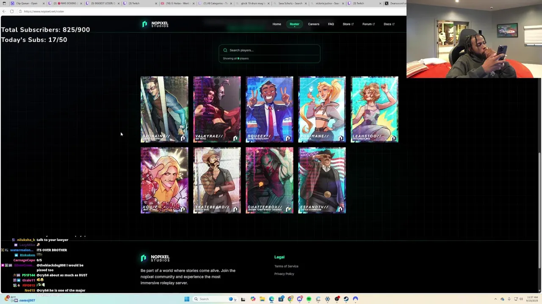Viewport: 542px width, 304px height.
Task: Open the ESFANDTV player card
Action: point(322,180)
